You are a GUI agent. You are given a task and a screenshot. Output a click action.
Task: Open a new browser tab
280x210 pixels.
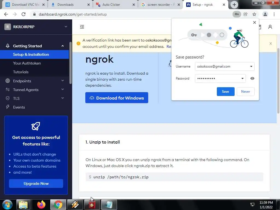234,5
